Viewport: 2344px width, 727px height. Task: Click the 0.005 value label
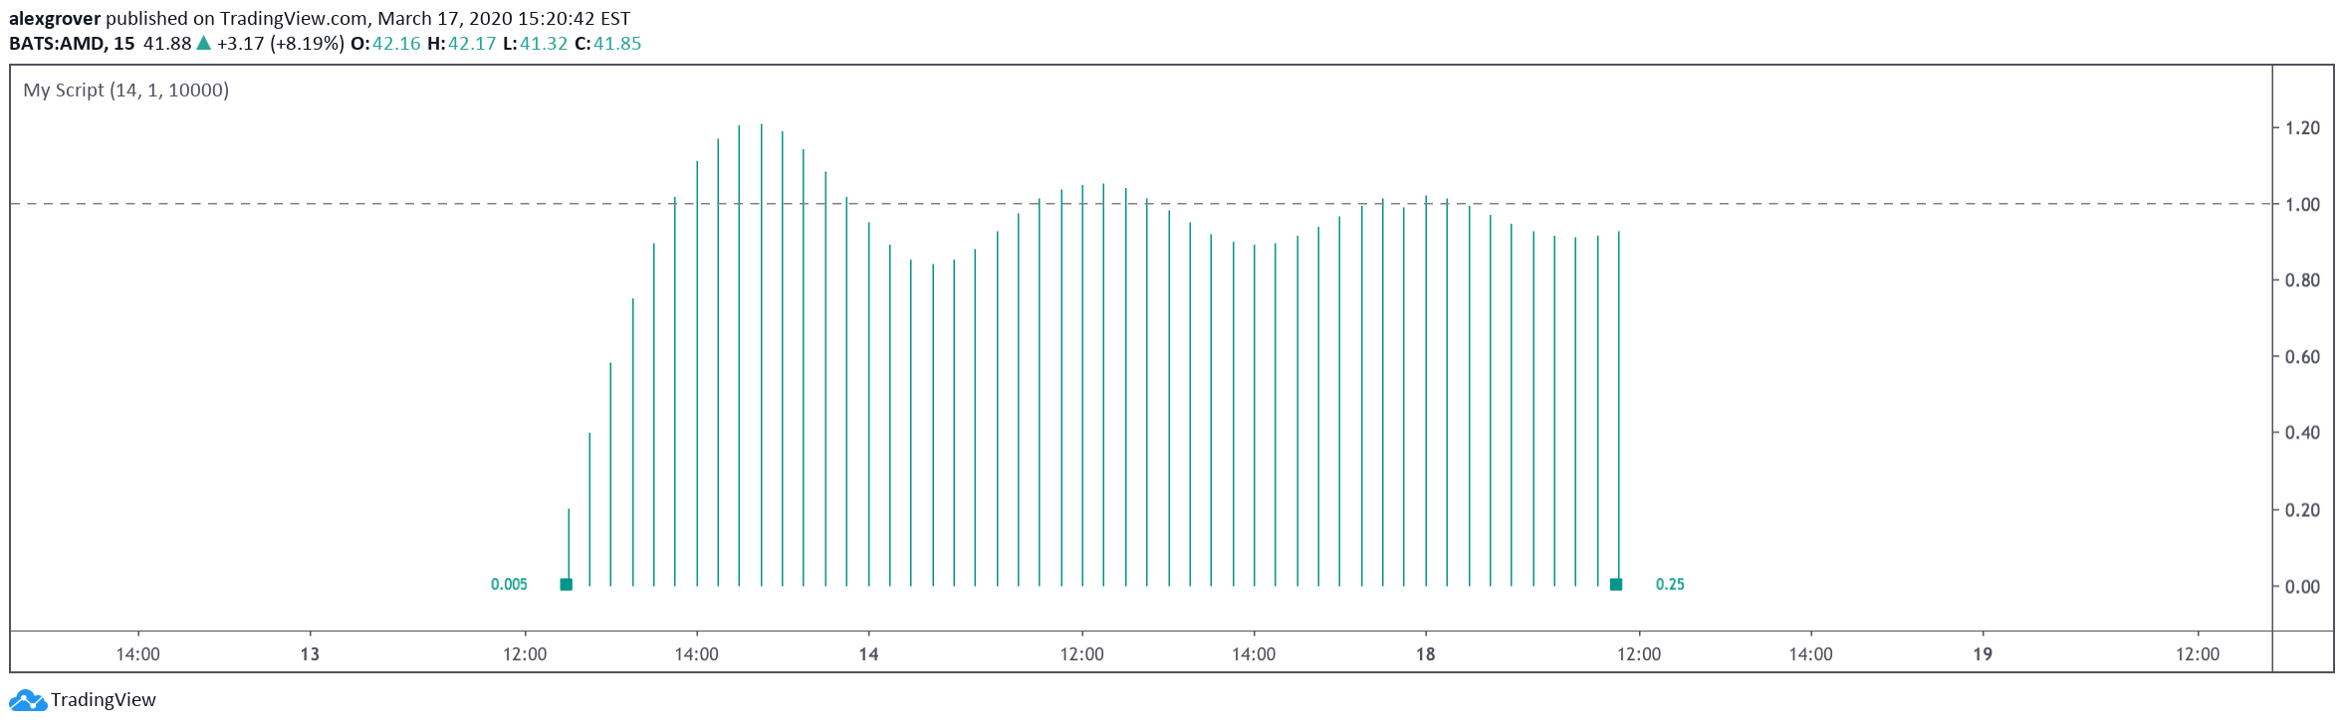[509, 584]
